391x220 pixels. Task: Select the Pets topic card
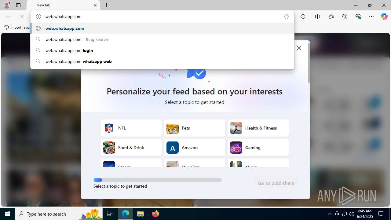(x=195, y=128)
